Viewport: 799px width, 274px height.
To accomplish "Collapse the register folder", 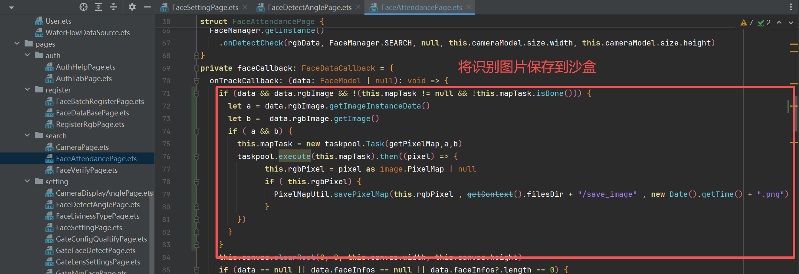I will click(27, 89).
